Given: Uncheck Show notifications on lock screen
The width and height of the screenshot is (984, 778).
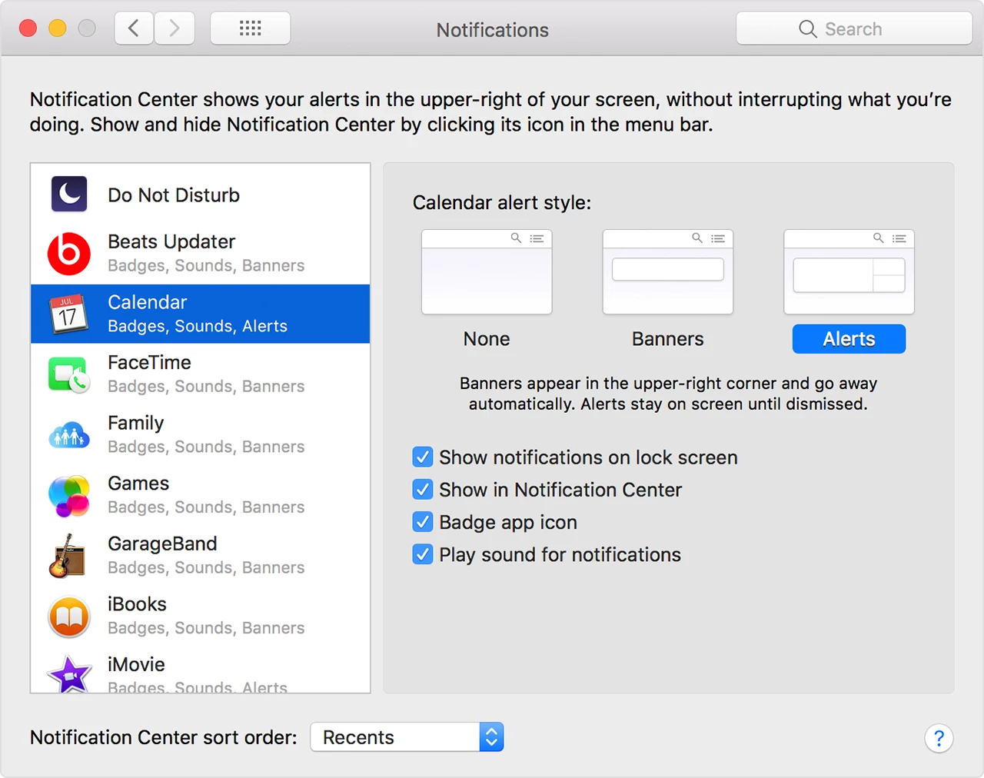Looking at the screenshot, I should (x=423, y=457).
